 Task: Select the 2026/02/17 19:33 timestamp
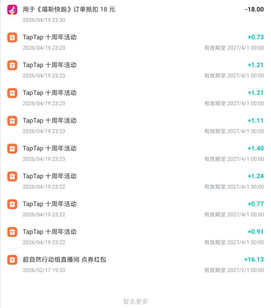[44, 270]
